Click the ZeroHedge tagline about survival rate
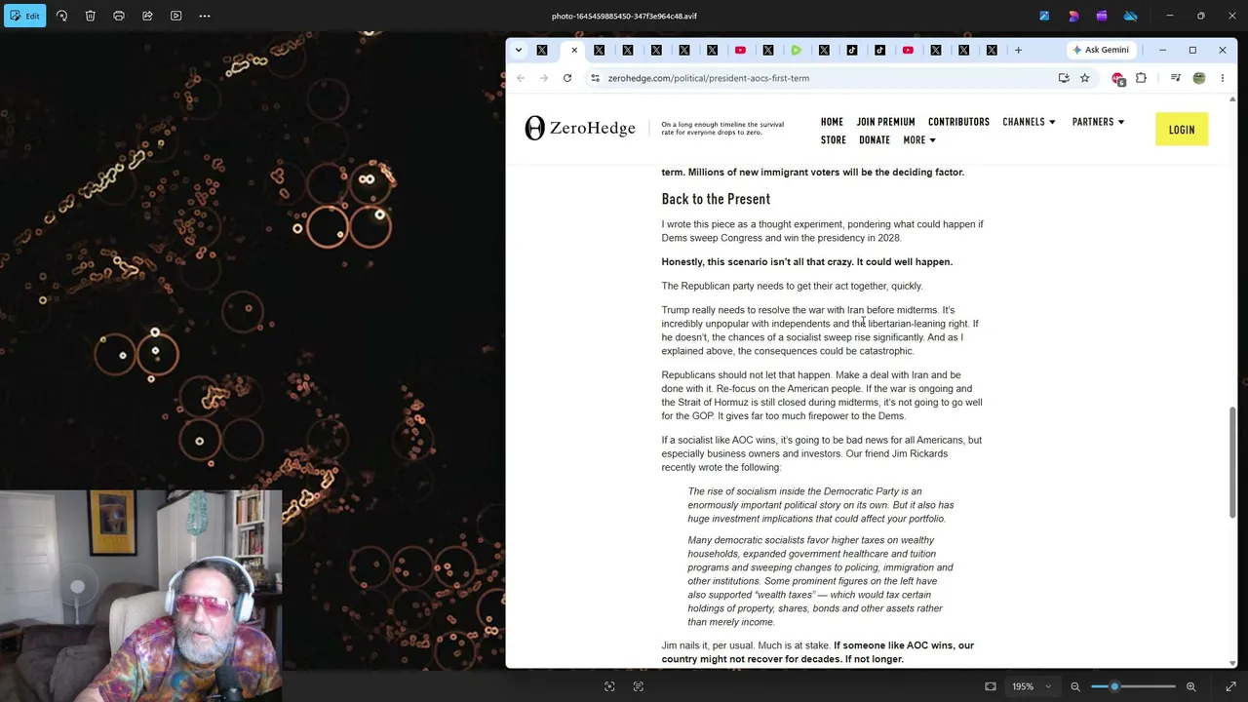This screenshot has height=702, width=1248. click(x=722, y=129)
